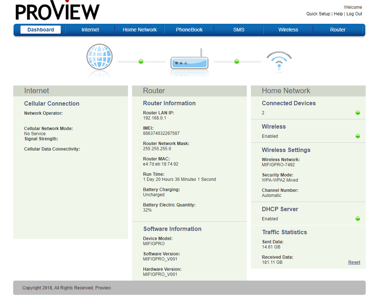Open Quick Setup link

coord(318,14)
